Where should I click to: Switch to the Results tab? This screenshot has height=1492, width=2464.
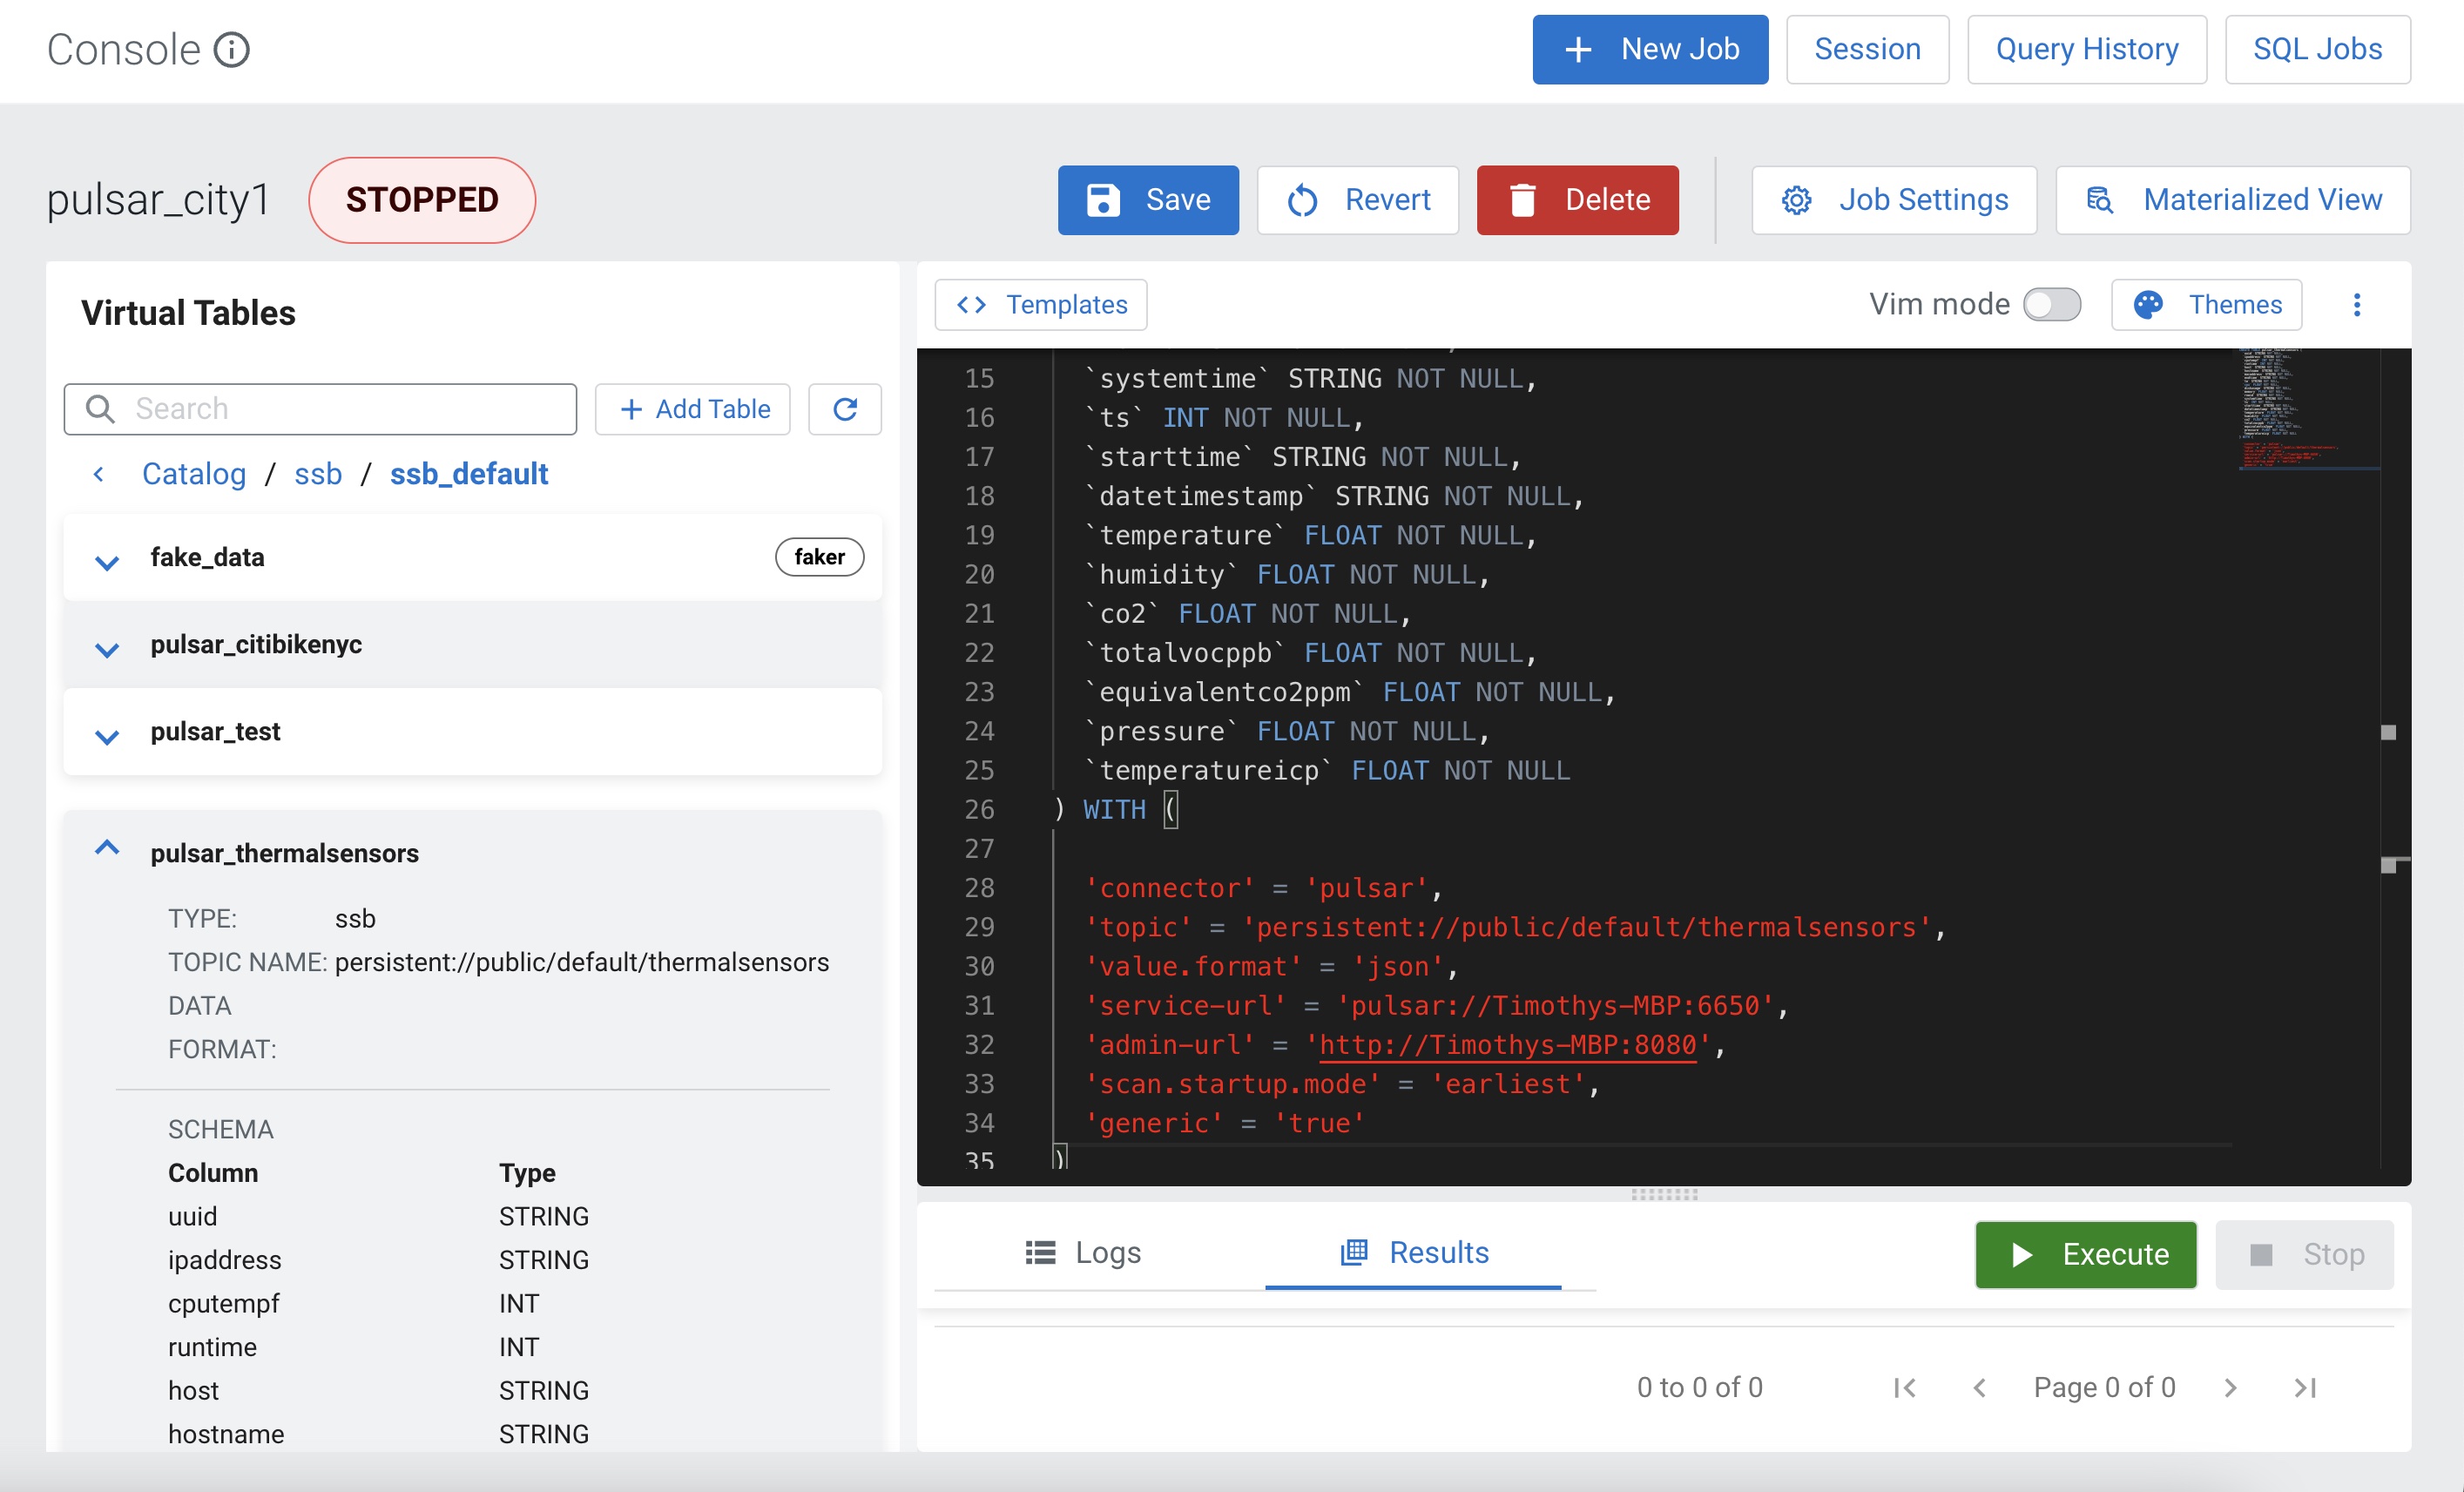[x=1414, y=1252]
